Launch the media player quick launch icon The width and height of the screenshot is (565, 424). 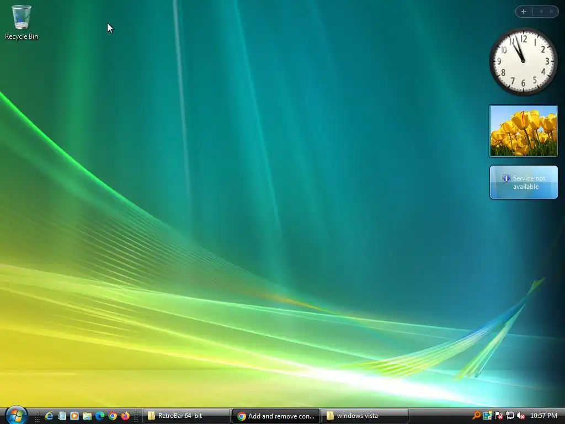point(74,416)
